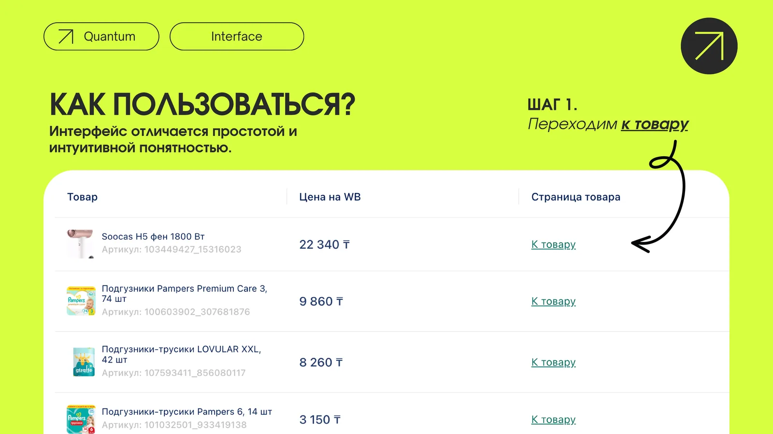
Task: Click the arrow icon inside the Quantum badge
Action: tap(67, 36)
